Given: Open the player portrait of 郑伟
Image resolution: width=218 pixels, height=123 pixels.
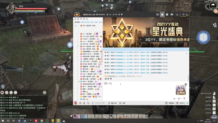Looking at the screenshot, I should [x=12, y=8].
